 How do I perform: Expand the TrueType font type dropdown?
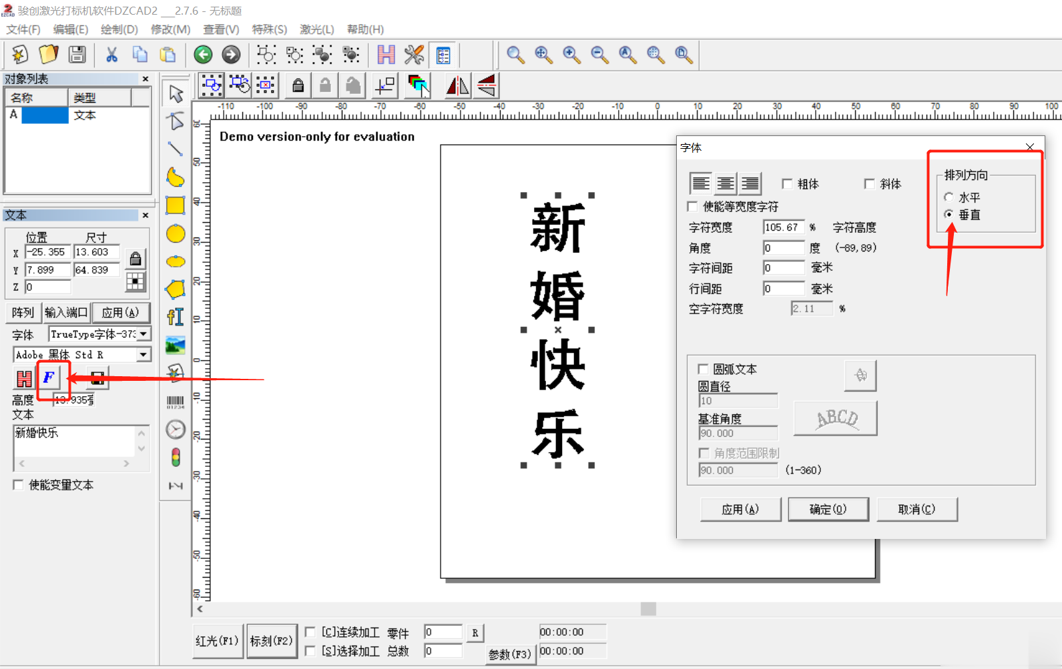click(x=144, y=333)
